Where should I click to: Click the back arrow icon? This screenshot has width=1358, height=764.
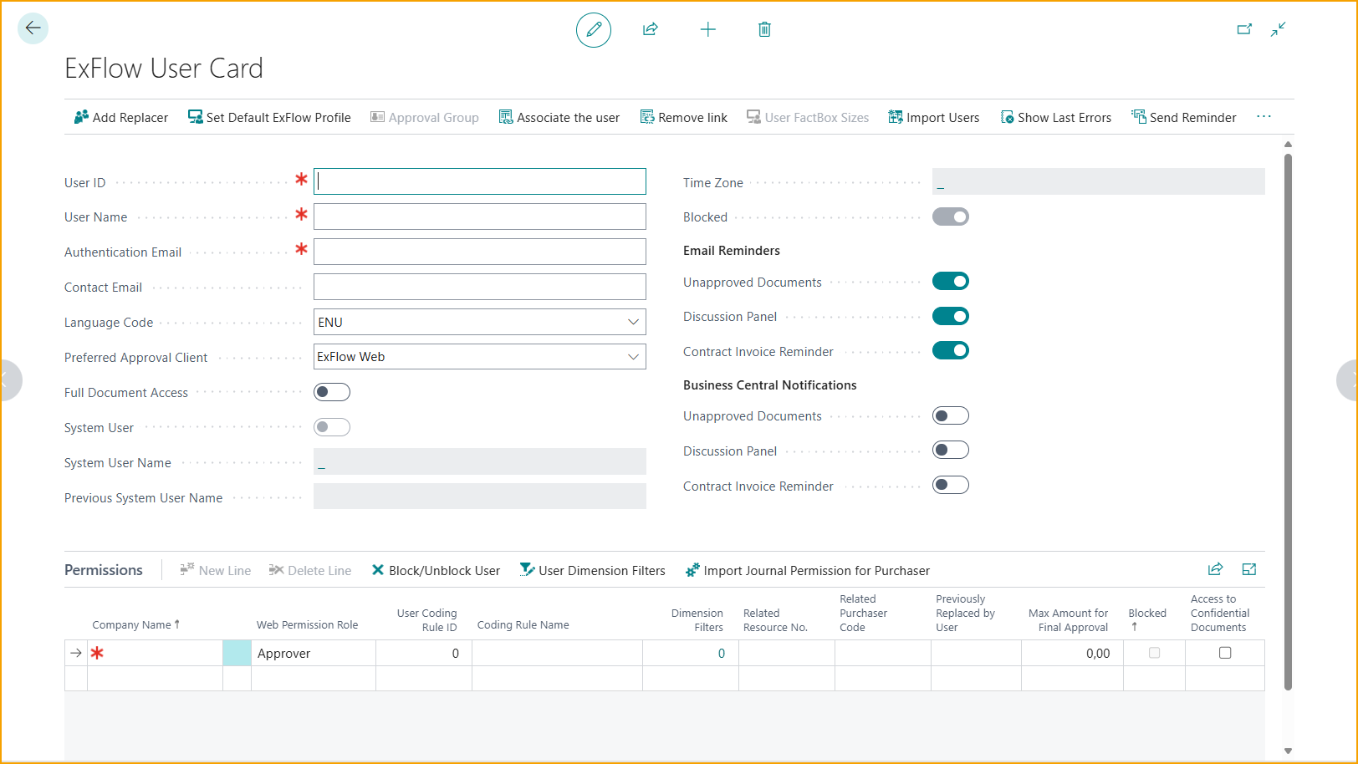33,28
